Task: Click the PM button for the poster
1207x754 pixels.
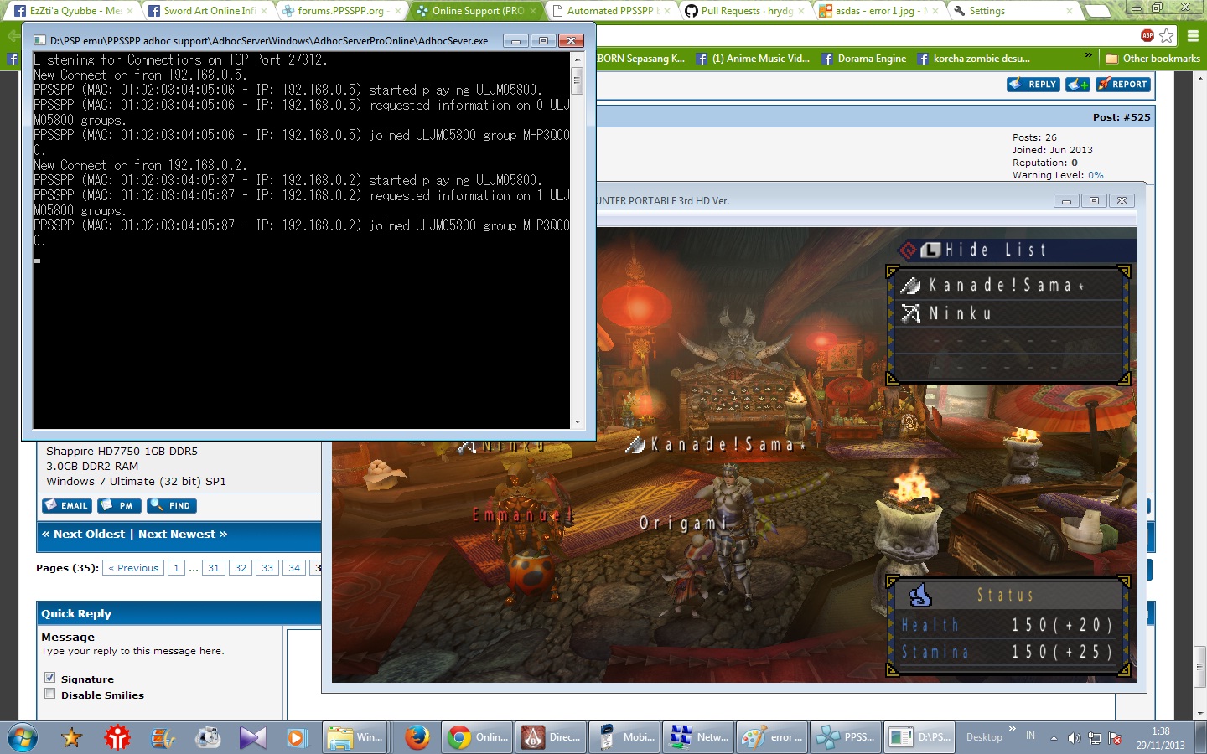Action: [118, 505]
